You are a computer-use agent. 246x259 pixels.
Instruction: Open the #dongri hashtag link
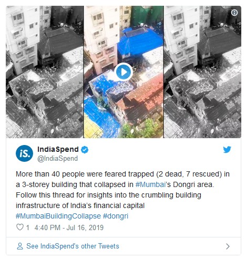point(116,216)
